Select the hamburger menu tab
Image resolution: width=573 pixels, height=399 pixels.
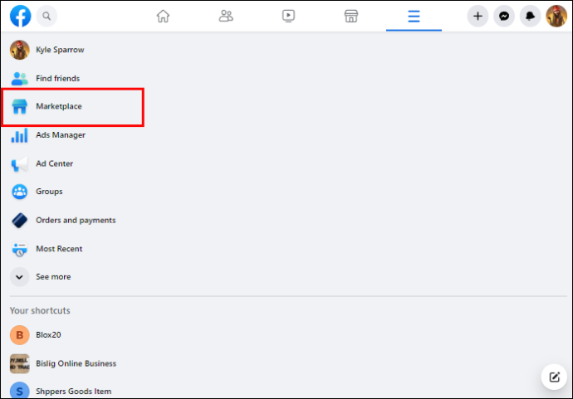(414, 16)
